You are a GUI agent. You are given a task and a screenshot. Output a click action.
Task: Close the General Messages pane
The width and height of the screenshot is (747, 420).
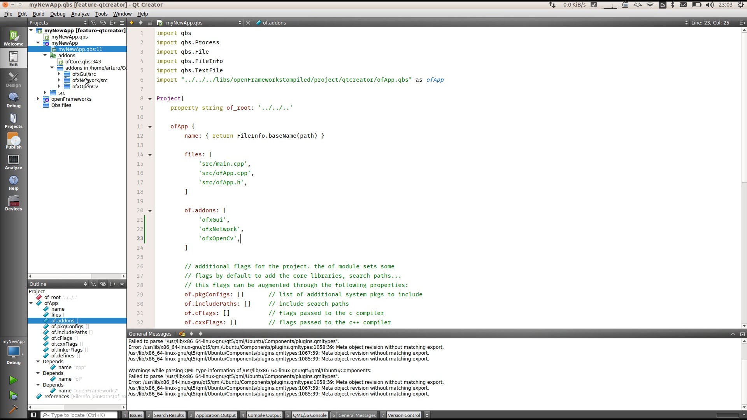[742, 334]
